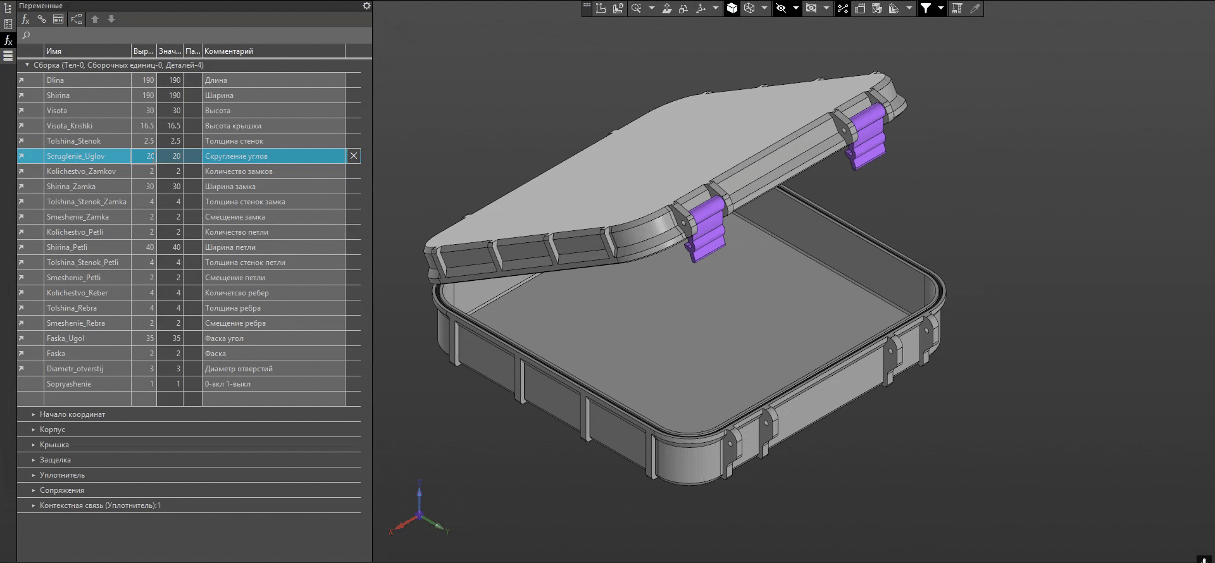Image resolution: width=1215 pixels, height=563 pixels.
Task: Open dropdown arrow next to funnel filter
Action: pyautogui.click(x=941, y=8)
